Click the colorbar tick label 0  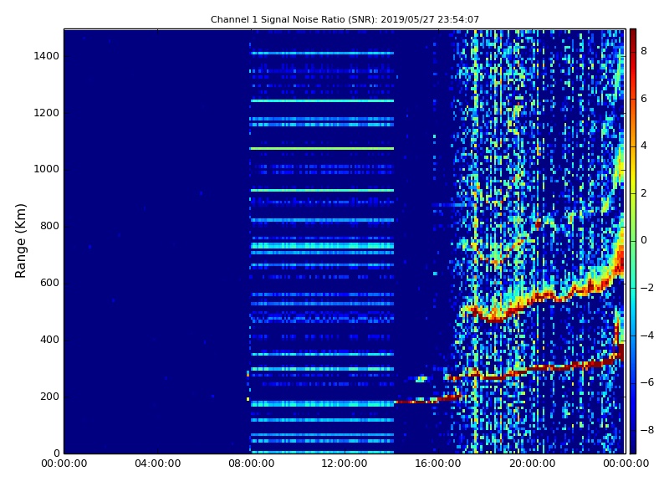point(644,240)
